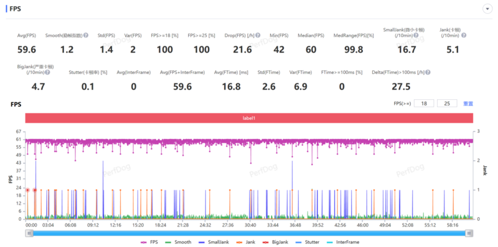
Task: Click the Stutter value 0.1
Action: point(88,86)
